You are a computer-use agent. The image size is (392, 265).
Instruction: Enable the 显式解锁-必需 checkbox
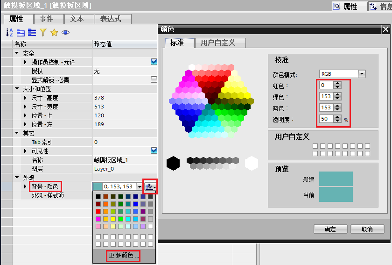154,80
